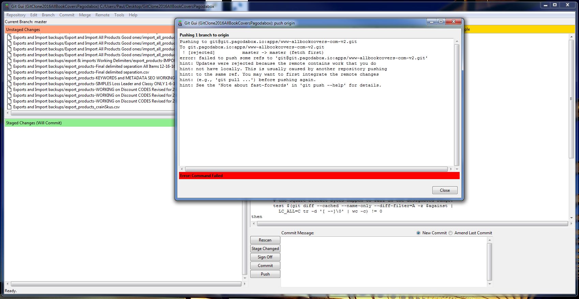579x299 pixels.
Task: Open the Merge menu
Action: coord(85,15)
